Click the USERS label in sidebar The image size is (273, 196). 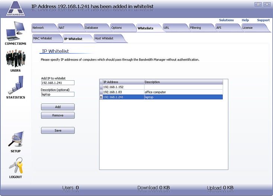pos(16,71)
